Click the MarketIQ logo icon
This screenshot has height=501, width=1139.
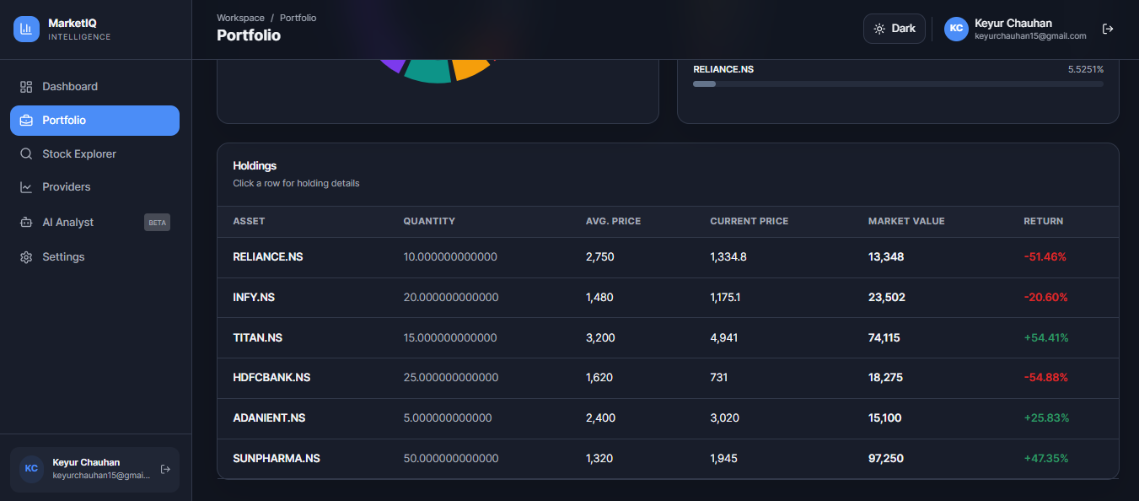[27, 29]
